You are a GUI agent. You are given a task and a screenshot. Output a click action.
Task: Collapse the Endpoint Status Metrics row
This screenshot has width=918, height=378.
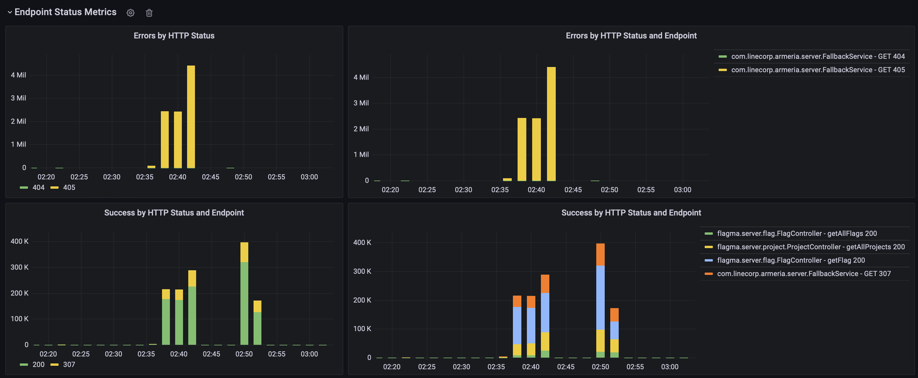click(10, 12)
